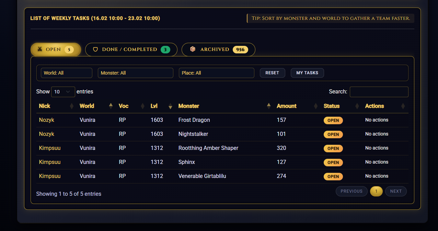Sort table by Nick column arrows

tap(71, 106)
